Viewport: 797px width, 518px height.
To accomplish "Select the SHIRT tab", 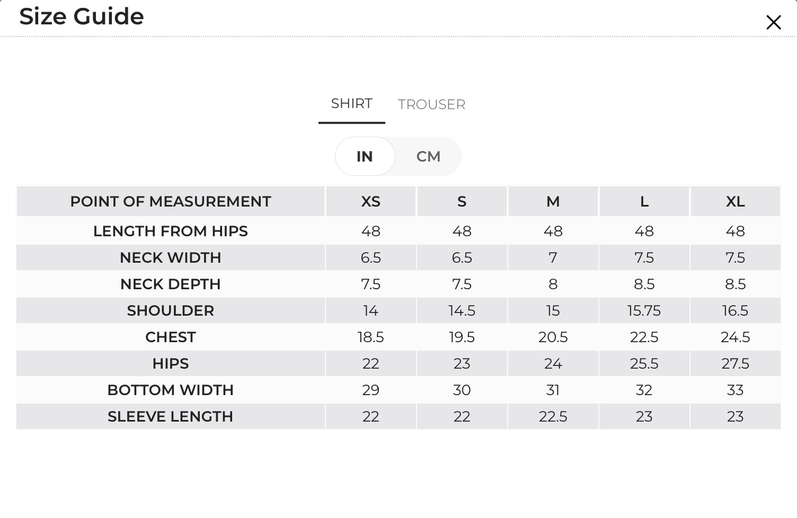I will [x=351, y=104].
